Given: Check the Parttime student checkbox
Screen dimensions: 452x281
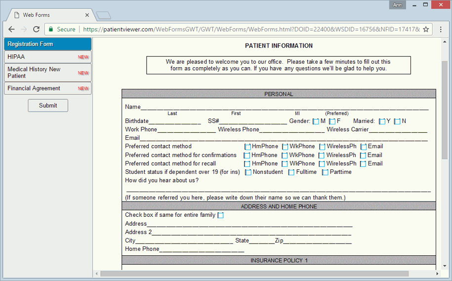Looking at the screenshot, I should pos(325,172).
